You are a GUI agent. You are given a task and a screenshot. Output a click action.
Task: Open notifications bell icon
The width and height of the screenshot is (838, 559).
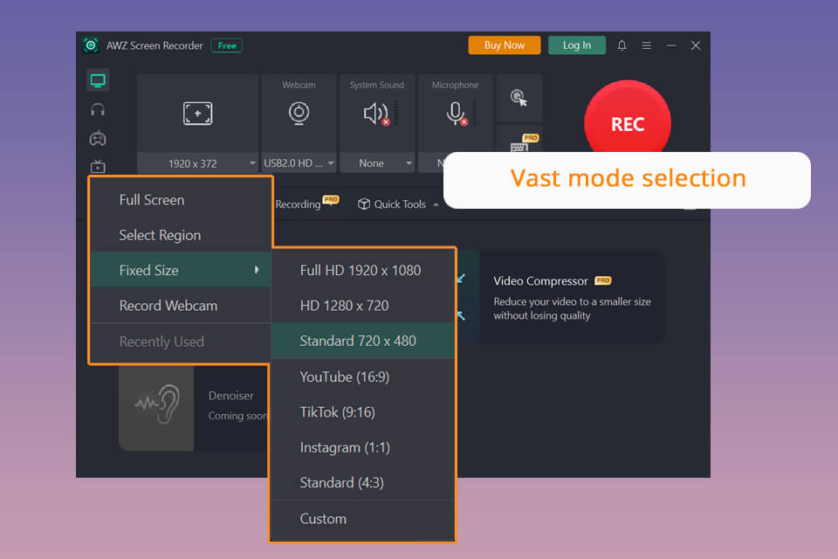tap(622, 45)
